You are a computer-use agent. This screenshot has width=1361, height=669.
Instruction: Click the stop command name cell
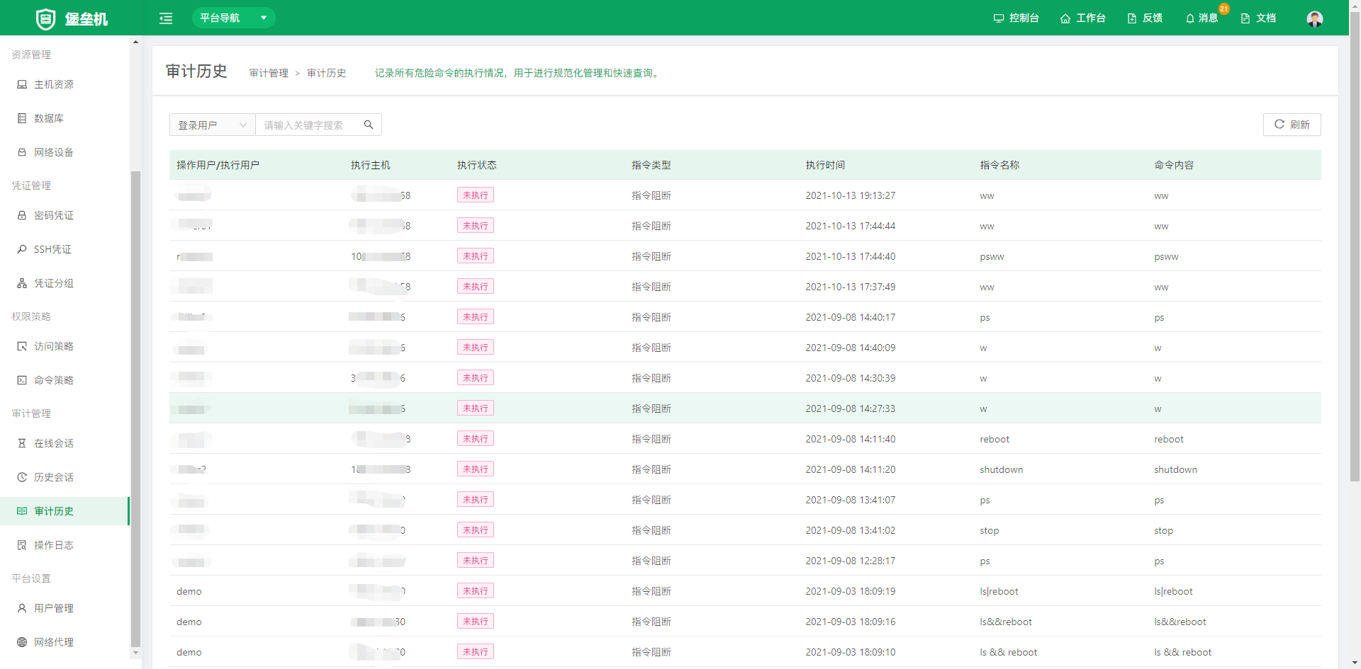click(x=989, y=530)
